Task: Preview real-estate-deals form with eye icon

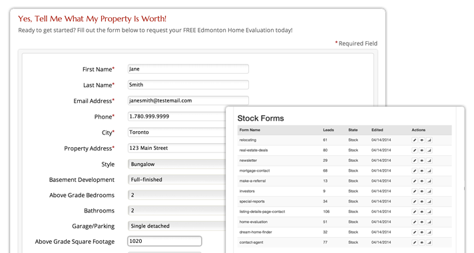Action: (x=421, y=150)
